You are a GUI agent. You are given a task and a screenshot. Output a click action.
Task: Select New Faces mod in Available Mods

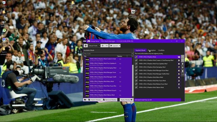tap(108, 87)
